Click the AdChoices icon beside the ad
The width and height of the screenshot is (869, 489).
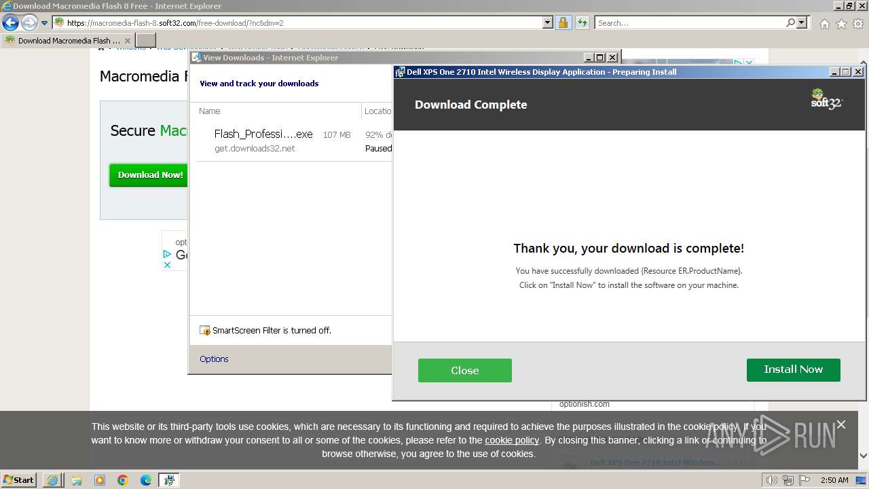(167, 253)
